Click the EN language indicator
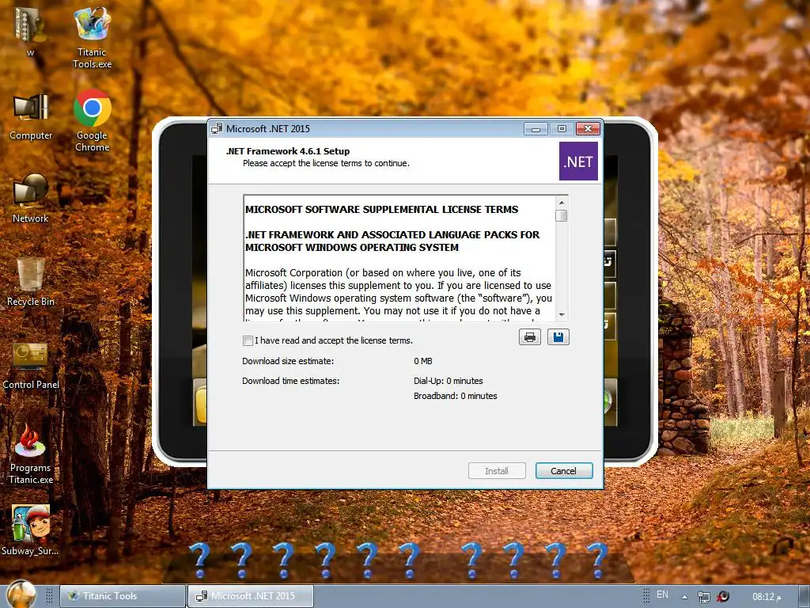 pos(662,595)
